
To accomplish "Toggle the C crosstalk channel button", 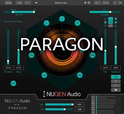I will click(110, 19).
